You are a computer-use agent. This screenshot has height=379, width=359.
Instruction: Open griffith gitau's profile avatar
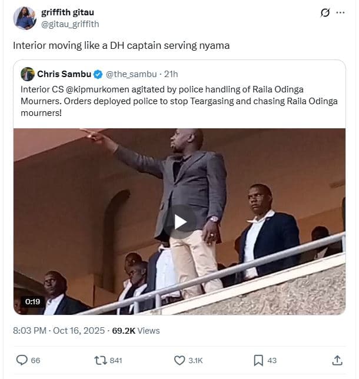pyautogui.click(x=25, y=18)
